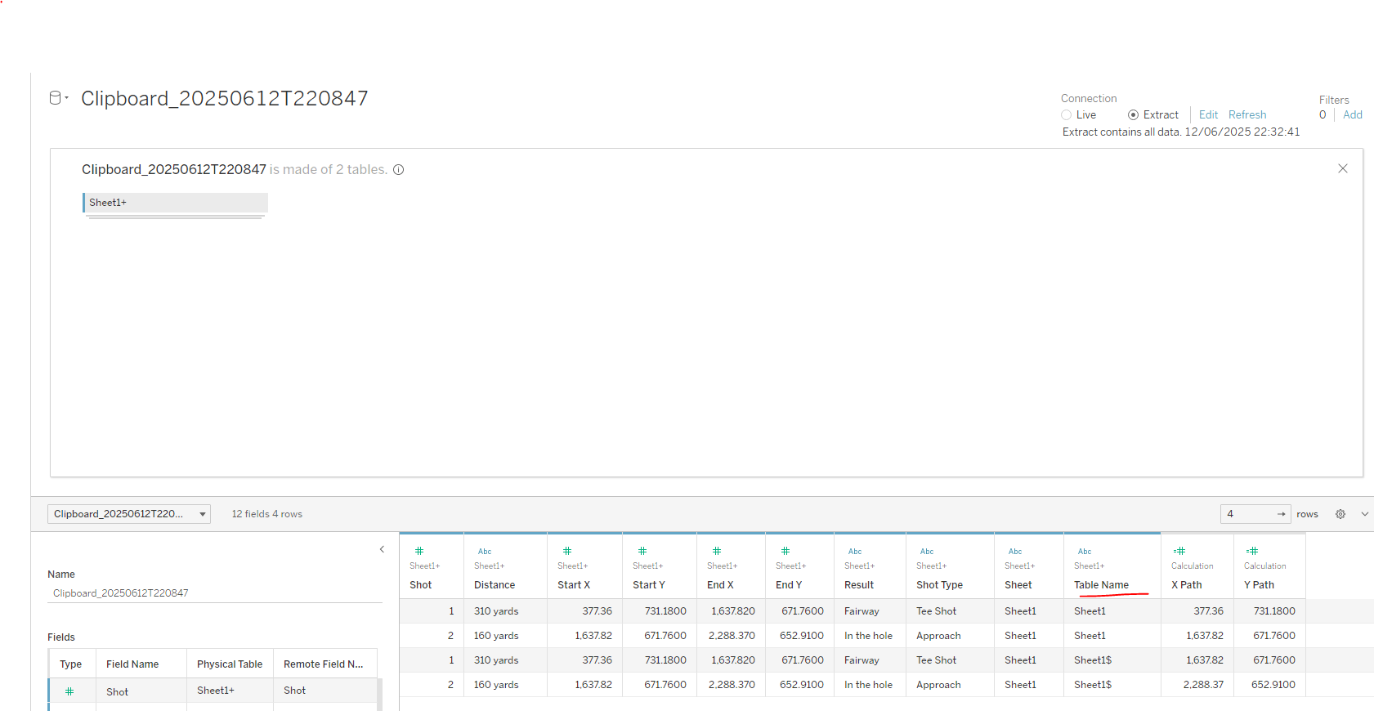The image size is (1374, 711).
Task: Click the Abc type icon above Distance
Action: point(485,551)
